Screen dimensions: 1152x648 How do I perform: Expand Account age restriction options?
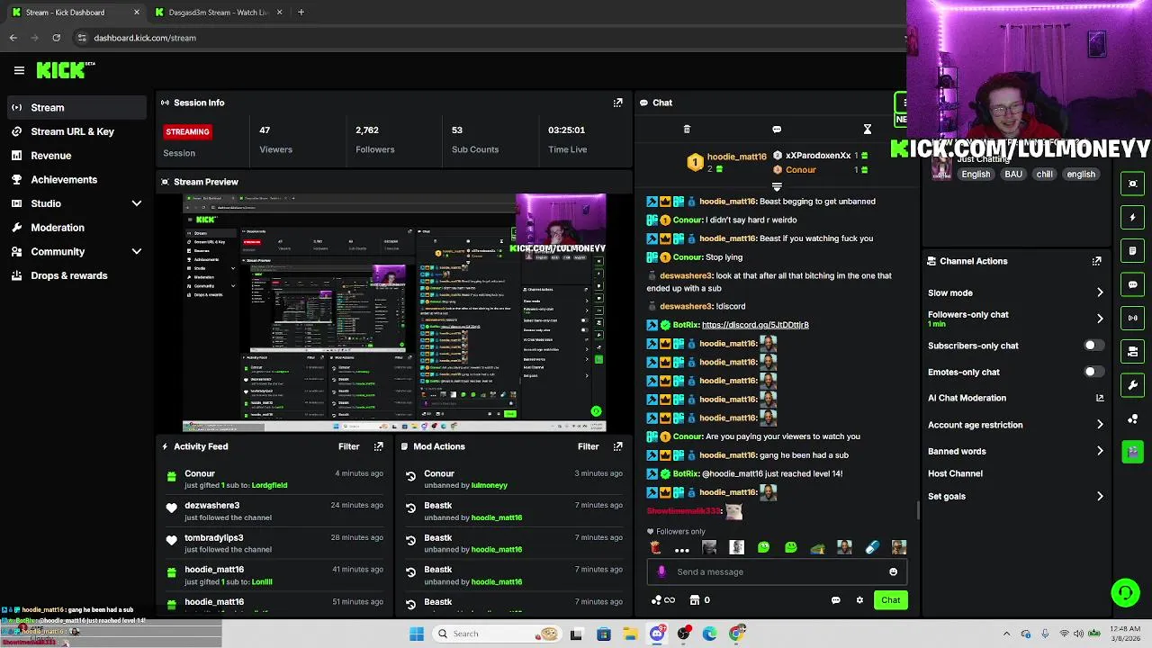click(x=1100, y=425)
